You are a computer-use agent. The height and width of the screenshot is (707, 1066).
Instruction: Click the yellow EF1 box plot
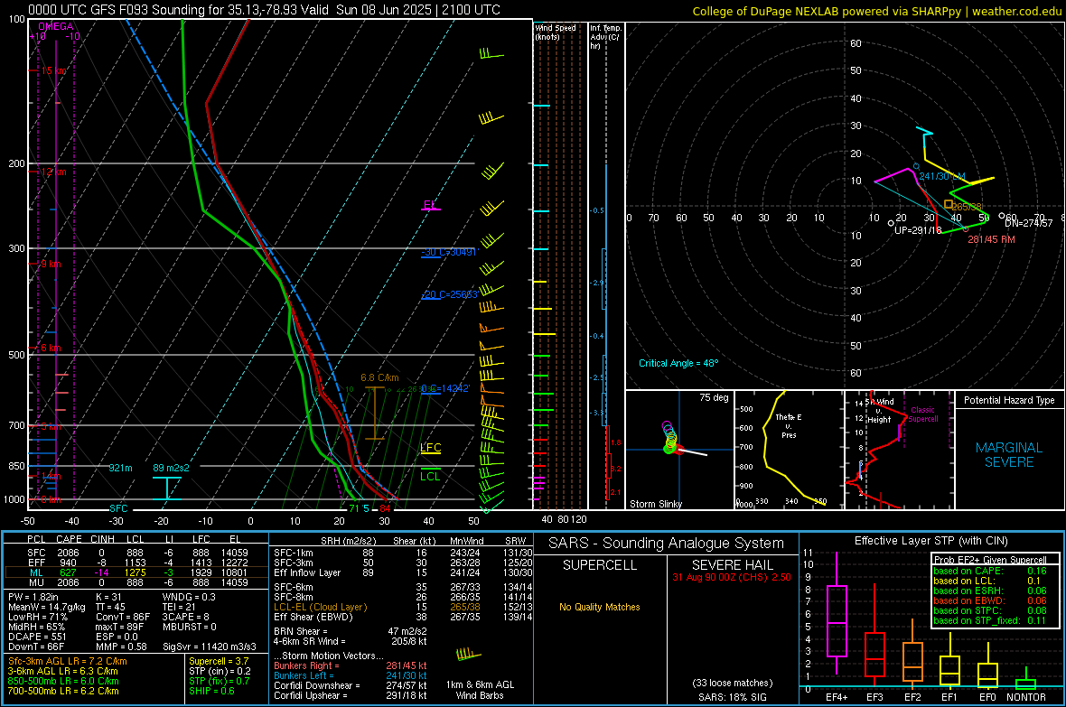[949, 659]
